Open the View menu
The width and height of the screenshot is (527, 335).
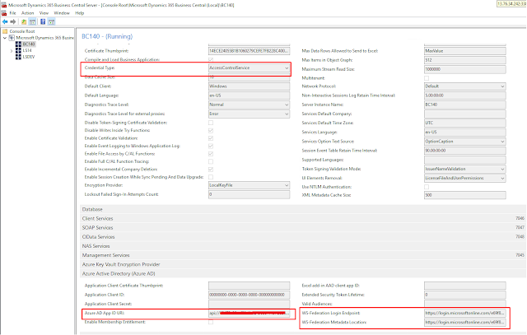point(44,13)
